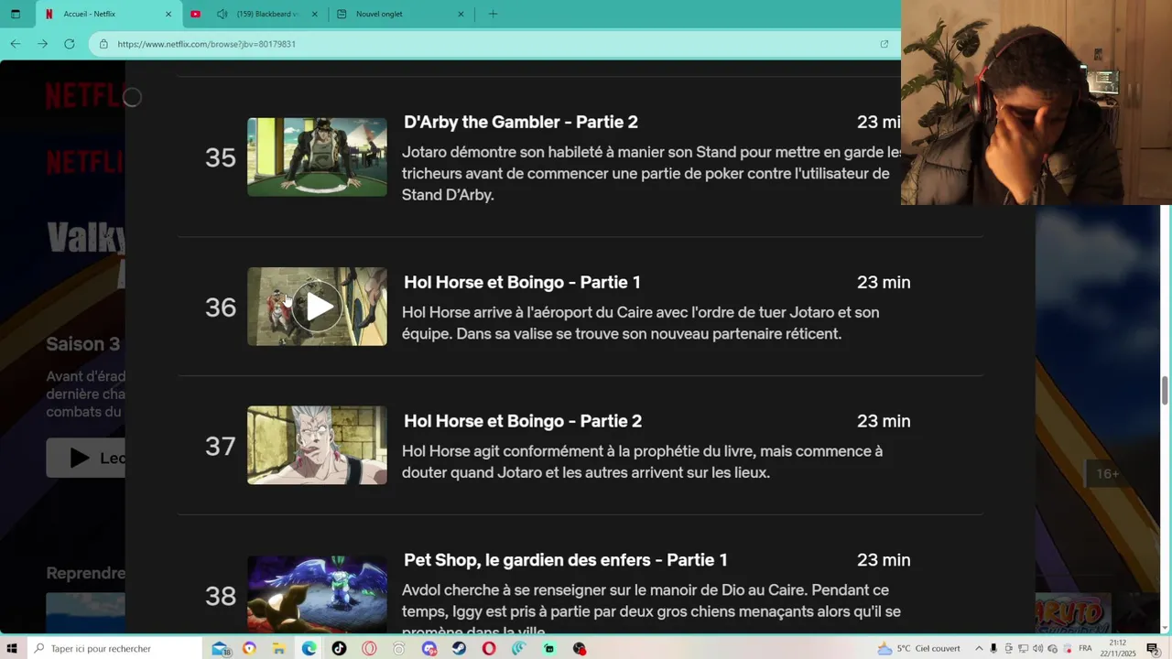Image resolution: width=1172 pixels, height=659 pixels.
Task: Close the Blackbeard YouTube tab
Action: [x=315, y=14]
